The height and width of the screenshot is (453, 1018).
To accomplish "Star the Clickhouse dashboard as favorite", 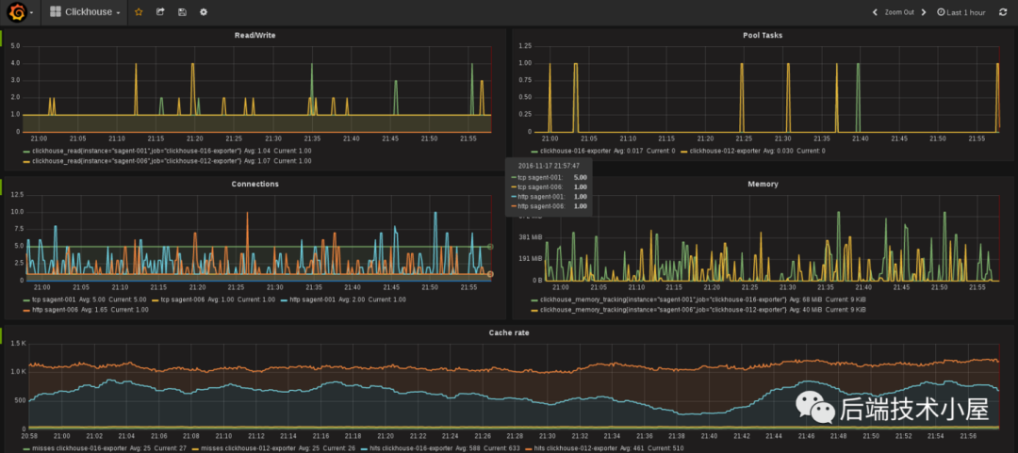I will 139,12.
